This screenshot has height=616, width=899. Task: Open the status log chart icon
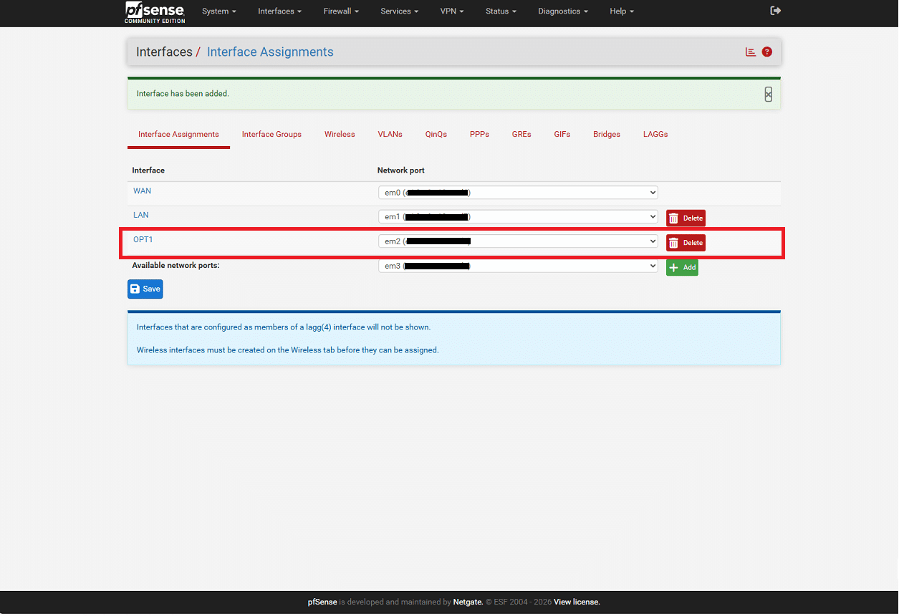(751, 52)
